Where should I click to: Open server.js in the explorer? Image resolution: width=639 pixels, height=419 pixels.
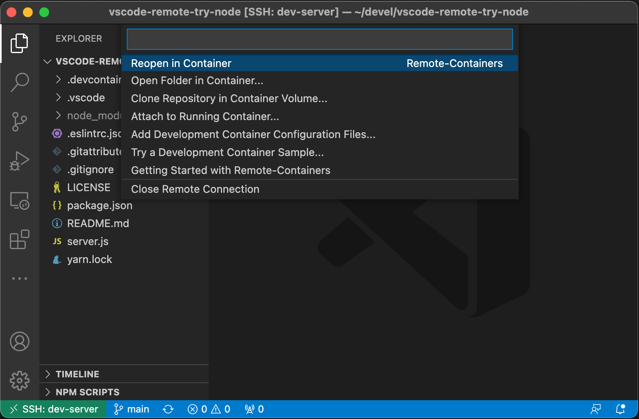[x=88, y=241]
